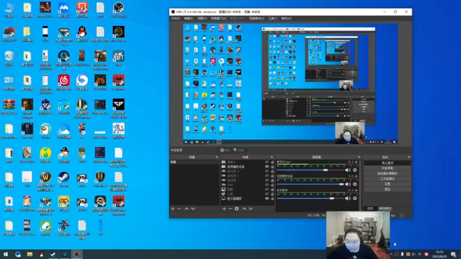
Task: Show hidden icons in the system tray
Action: [391, 254]
